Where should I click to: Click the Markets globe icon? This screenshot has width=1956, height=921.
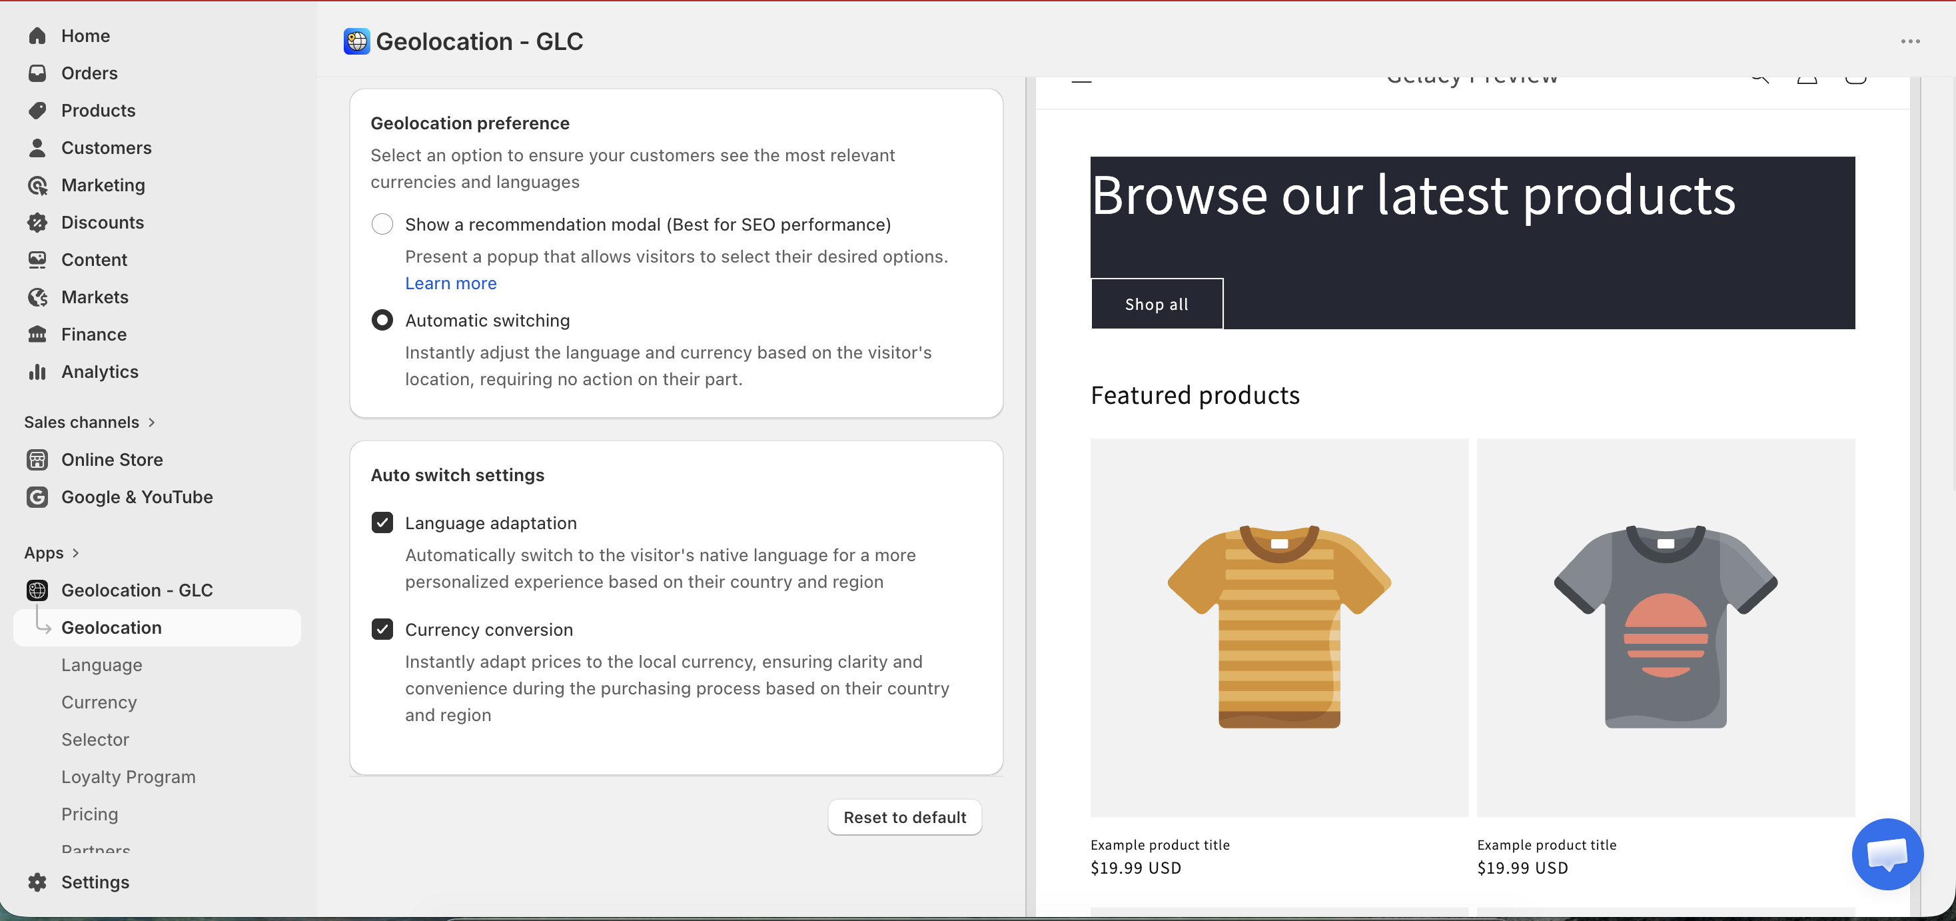pos(37,297)
